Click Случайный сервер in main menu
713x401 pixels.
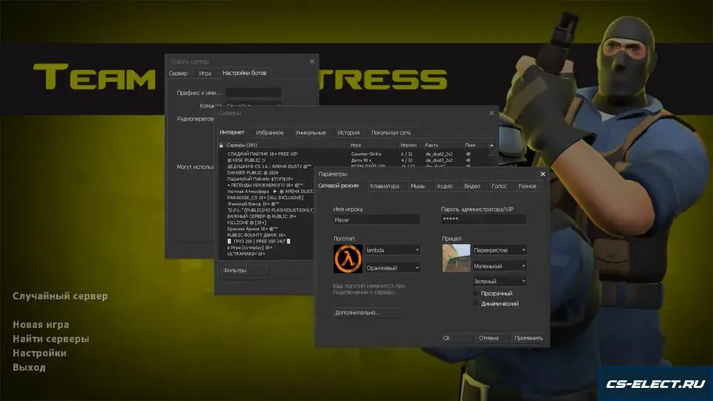click(60, 296)
